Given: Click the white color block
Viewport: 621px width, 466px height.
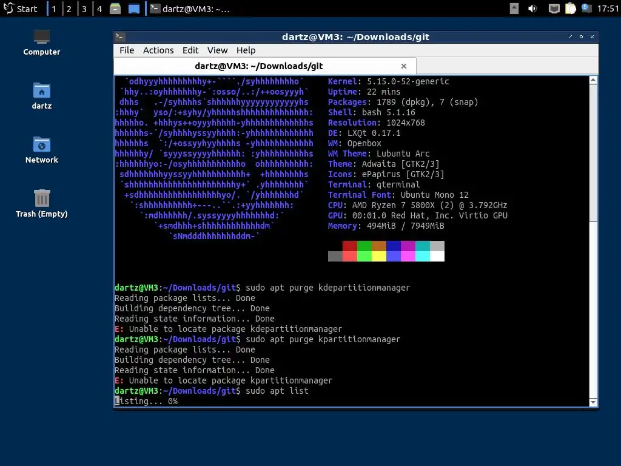Looking at the screenshot, I should pos(437,257).
